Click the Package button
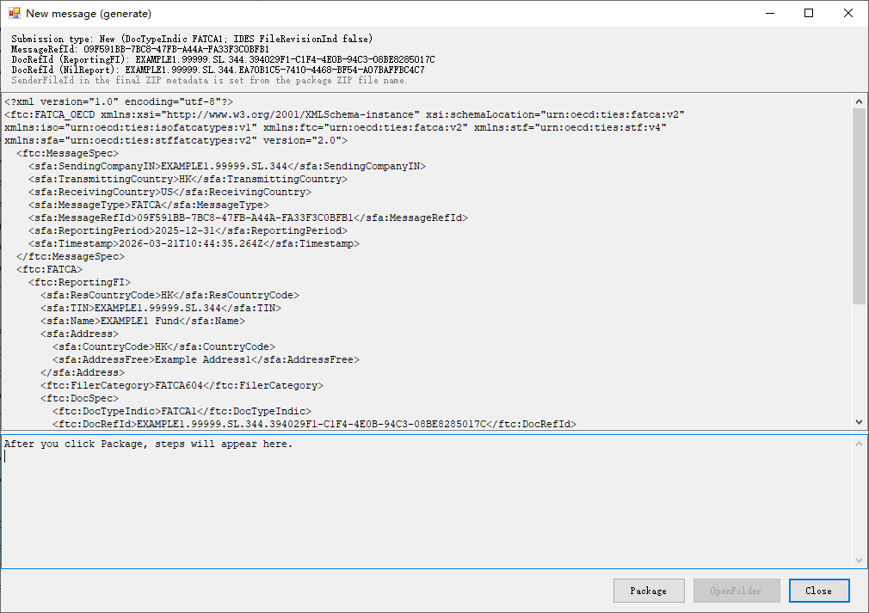 (648, 591)
